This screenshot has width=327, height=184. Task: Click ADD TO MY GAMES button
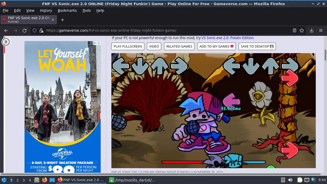[x=216, y=46]
